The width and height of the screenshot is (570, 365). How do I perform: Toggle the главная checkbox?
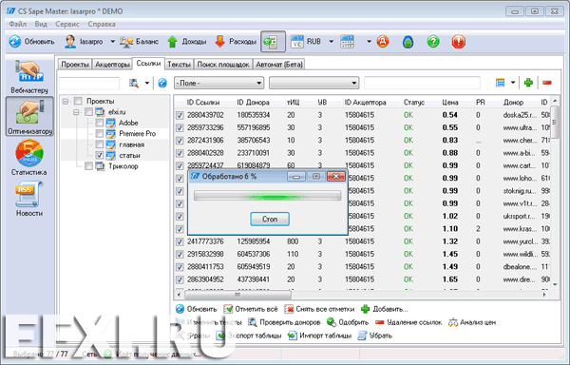[x=99, y=144]
